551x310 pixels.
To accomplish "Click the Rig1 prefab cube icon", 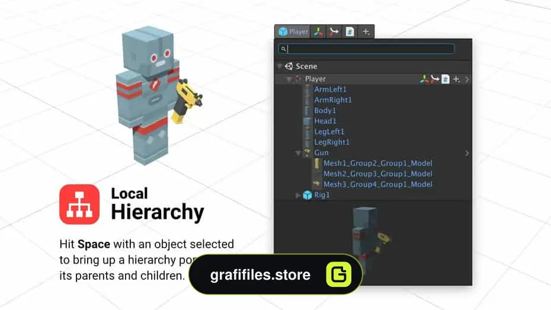I will pyautogui.click(x=307, y=195).
